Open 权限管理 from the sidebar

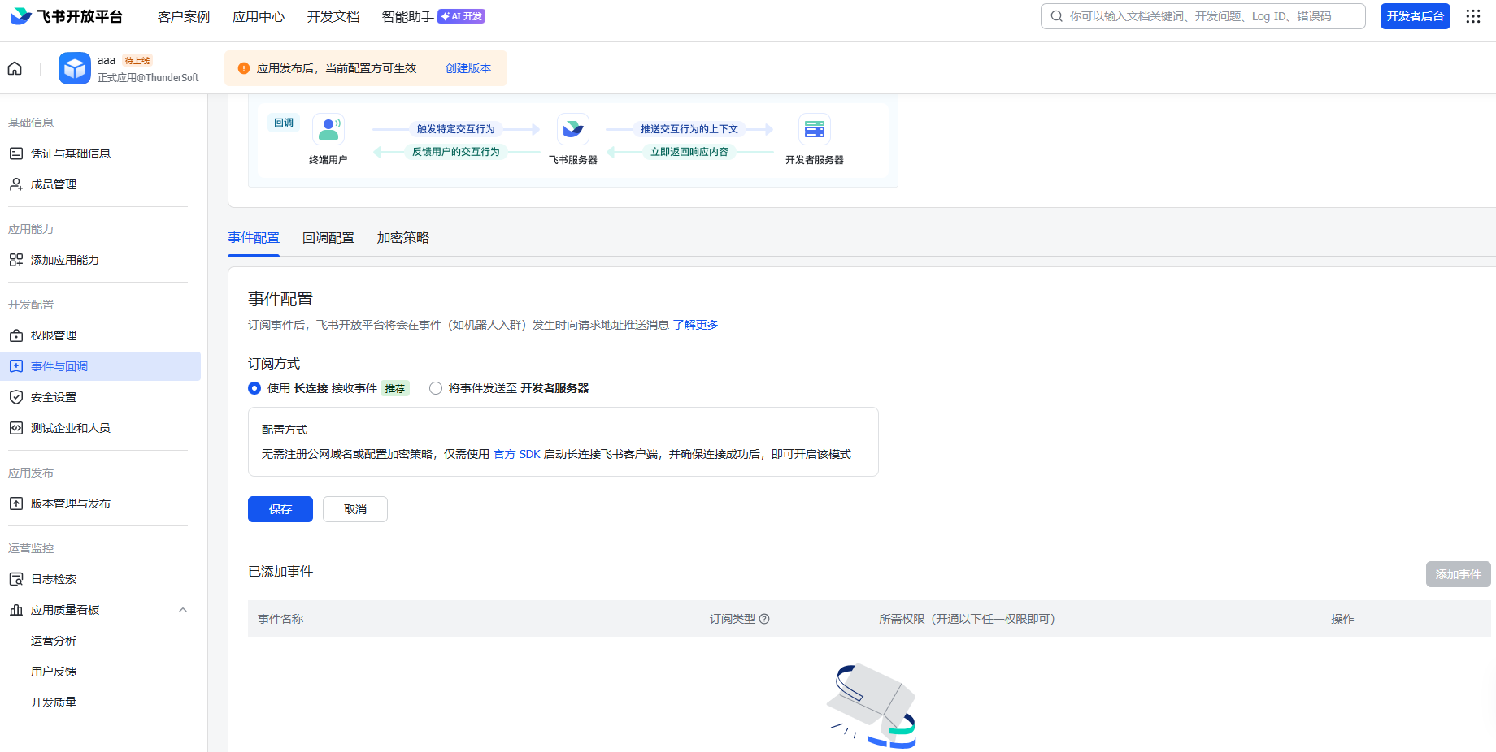(54, 335)
